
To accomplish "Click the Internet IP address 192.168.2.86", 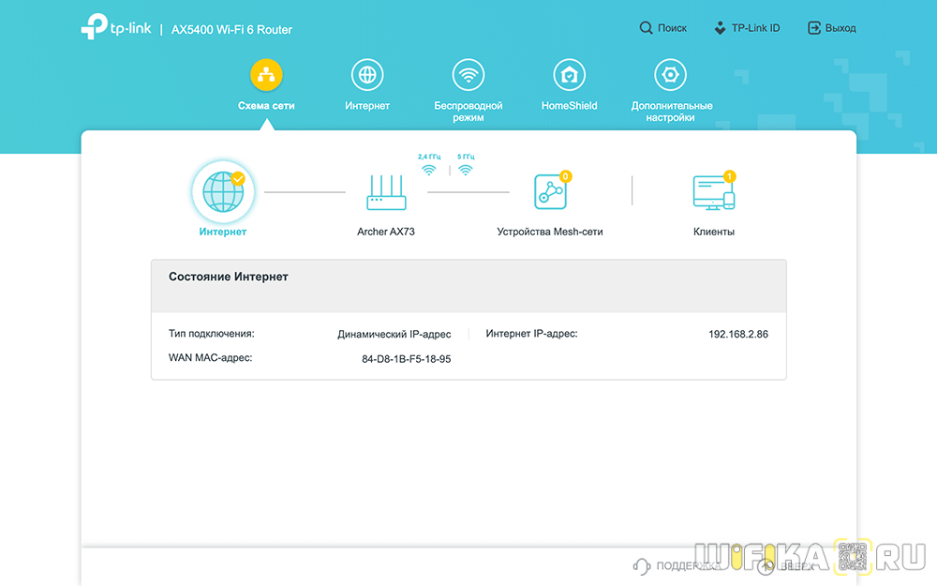I will (x=737, y=334).
